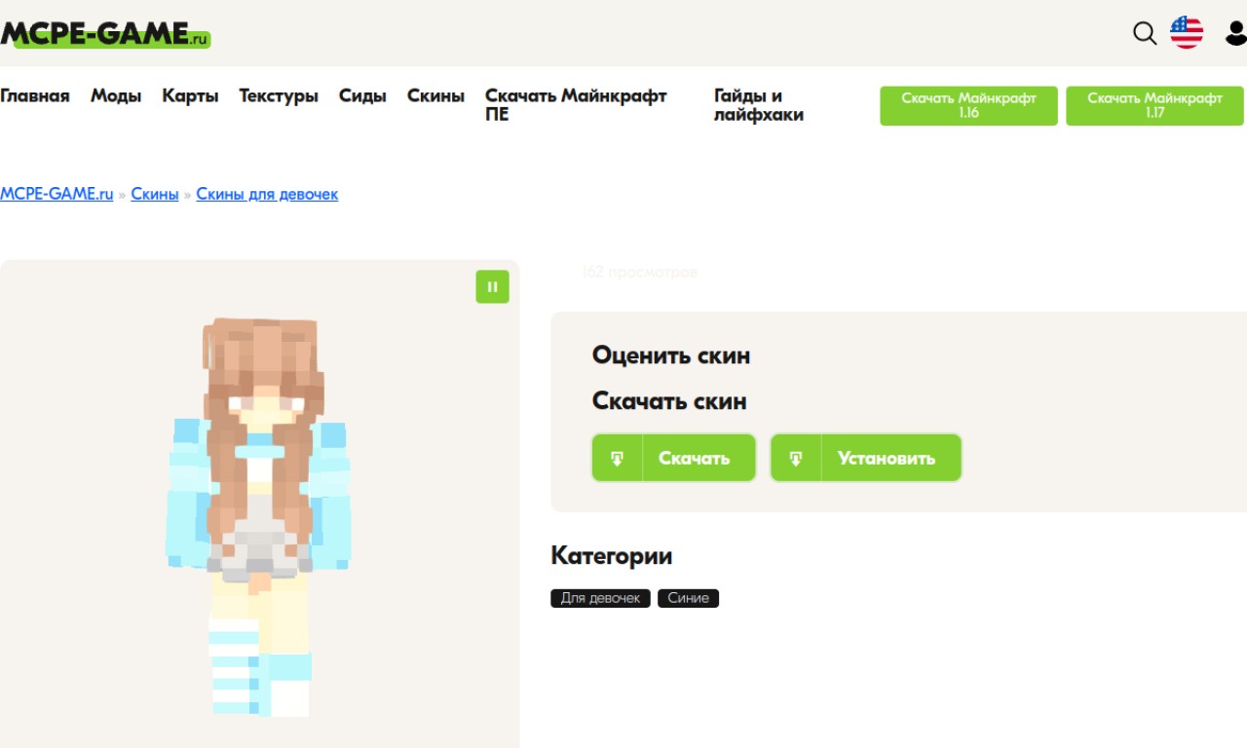Follow the MCPE-GAME.ru breadcrumb link

click(57, 194)
